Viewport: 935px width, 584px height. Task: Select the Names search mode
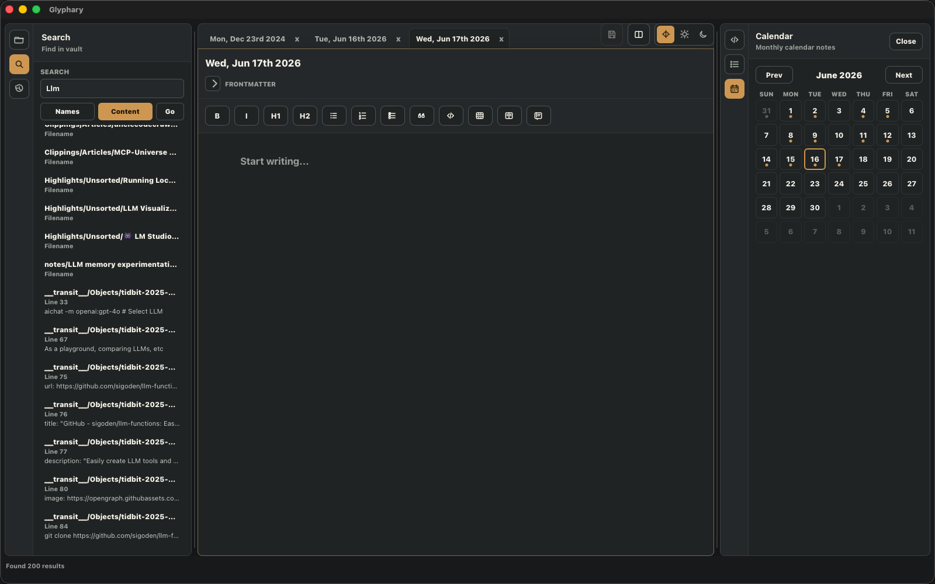tap(67, 112)
